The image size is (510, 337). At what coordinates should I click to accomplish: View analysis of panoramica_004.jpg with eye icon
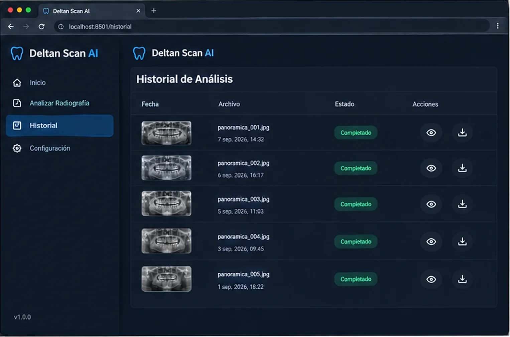431,242
